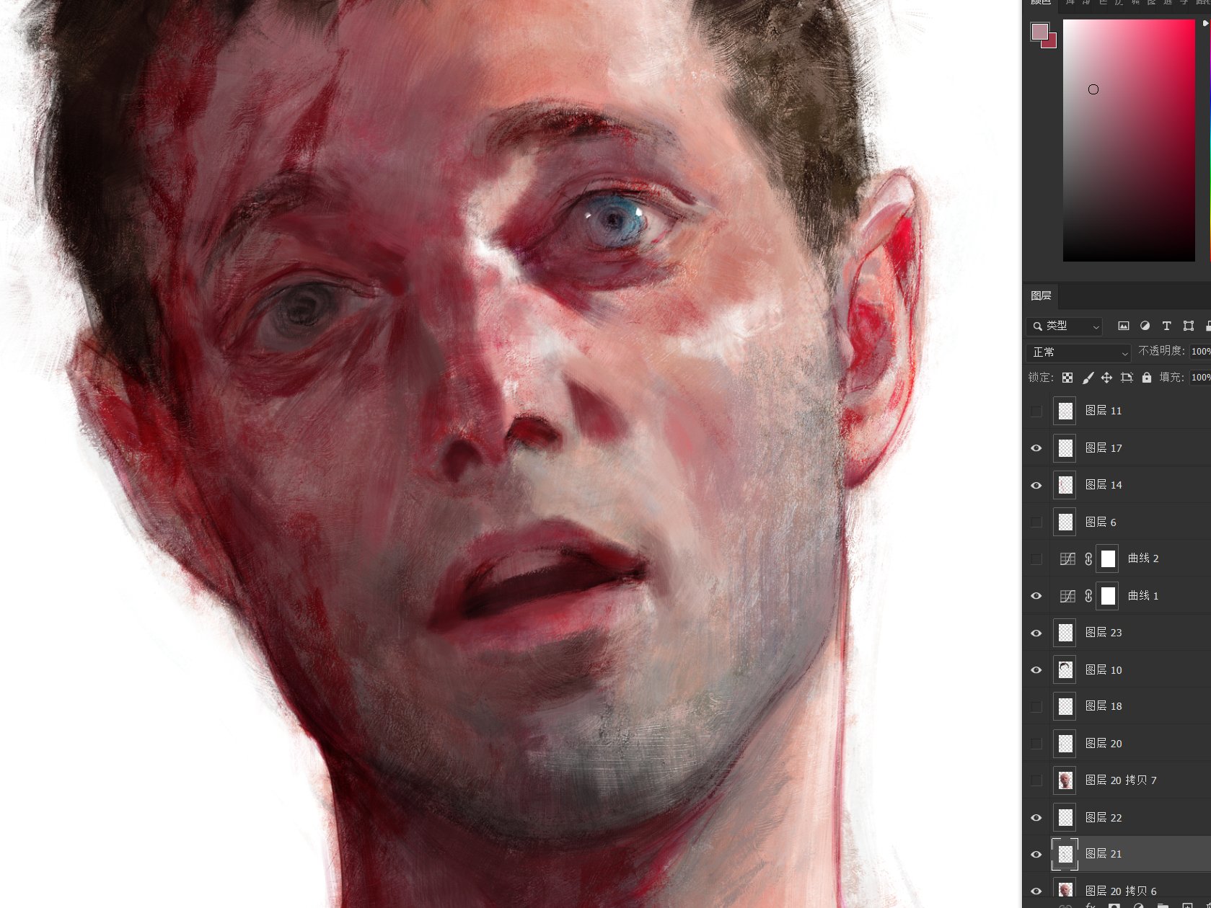Click the 不透明度 label
The image size is (1211, 908).
(1161, 351)
